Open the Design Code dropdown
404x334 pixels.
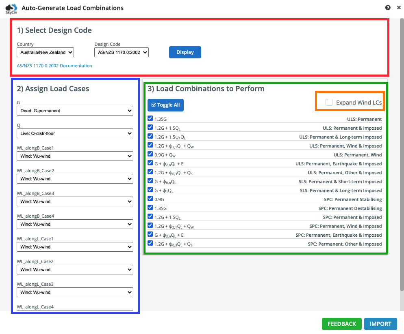coord(122,52)
